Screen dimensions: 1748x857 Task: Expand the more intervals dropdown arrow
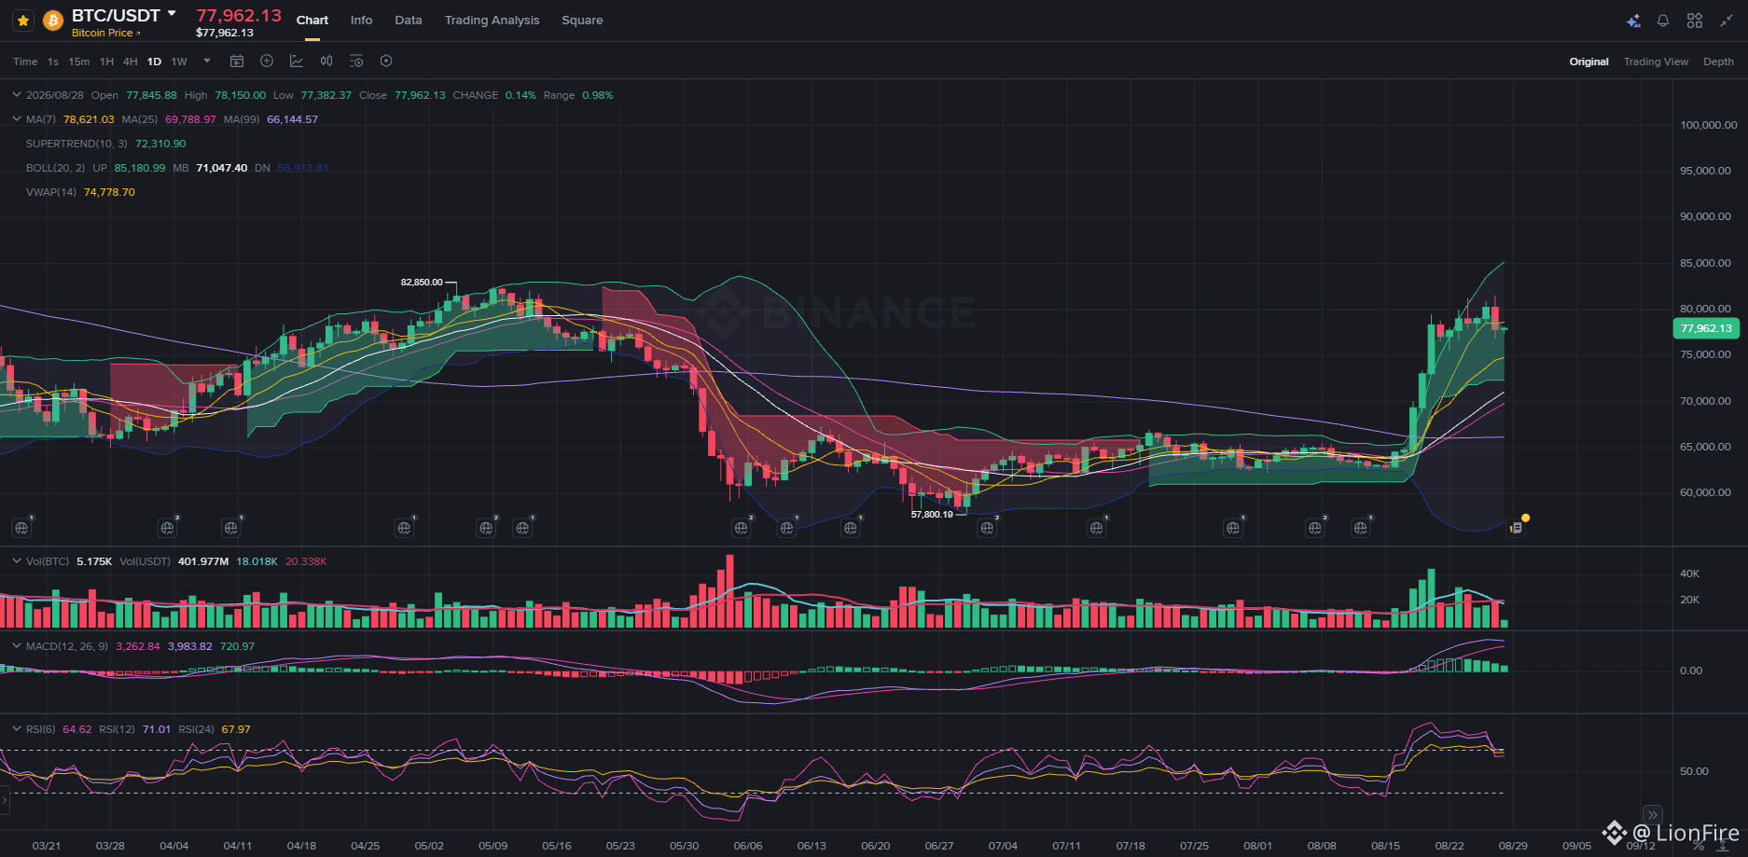pyautogui.click(x=207, y=62)
